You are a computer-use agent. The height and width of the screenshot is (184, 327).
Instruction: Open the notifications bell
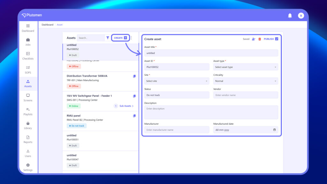click(x=290, y=16)
